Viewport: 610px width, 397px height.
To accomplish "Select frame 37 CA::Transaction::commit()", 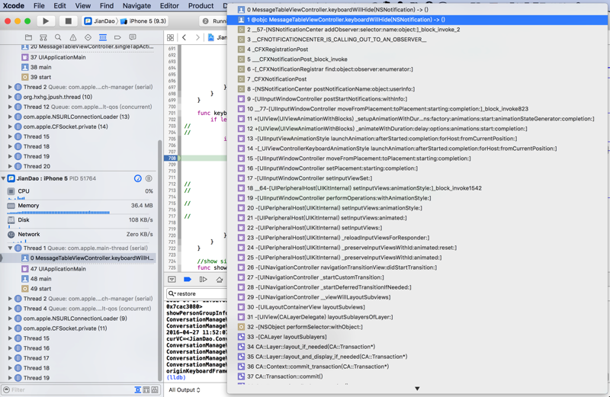I will [x=417, y=376].
